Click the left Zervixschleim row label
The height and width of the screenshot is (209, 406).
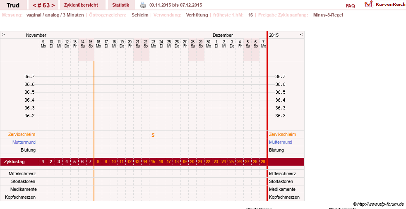pyautogui.click(x=22, y=134)
